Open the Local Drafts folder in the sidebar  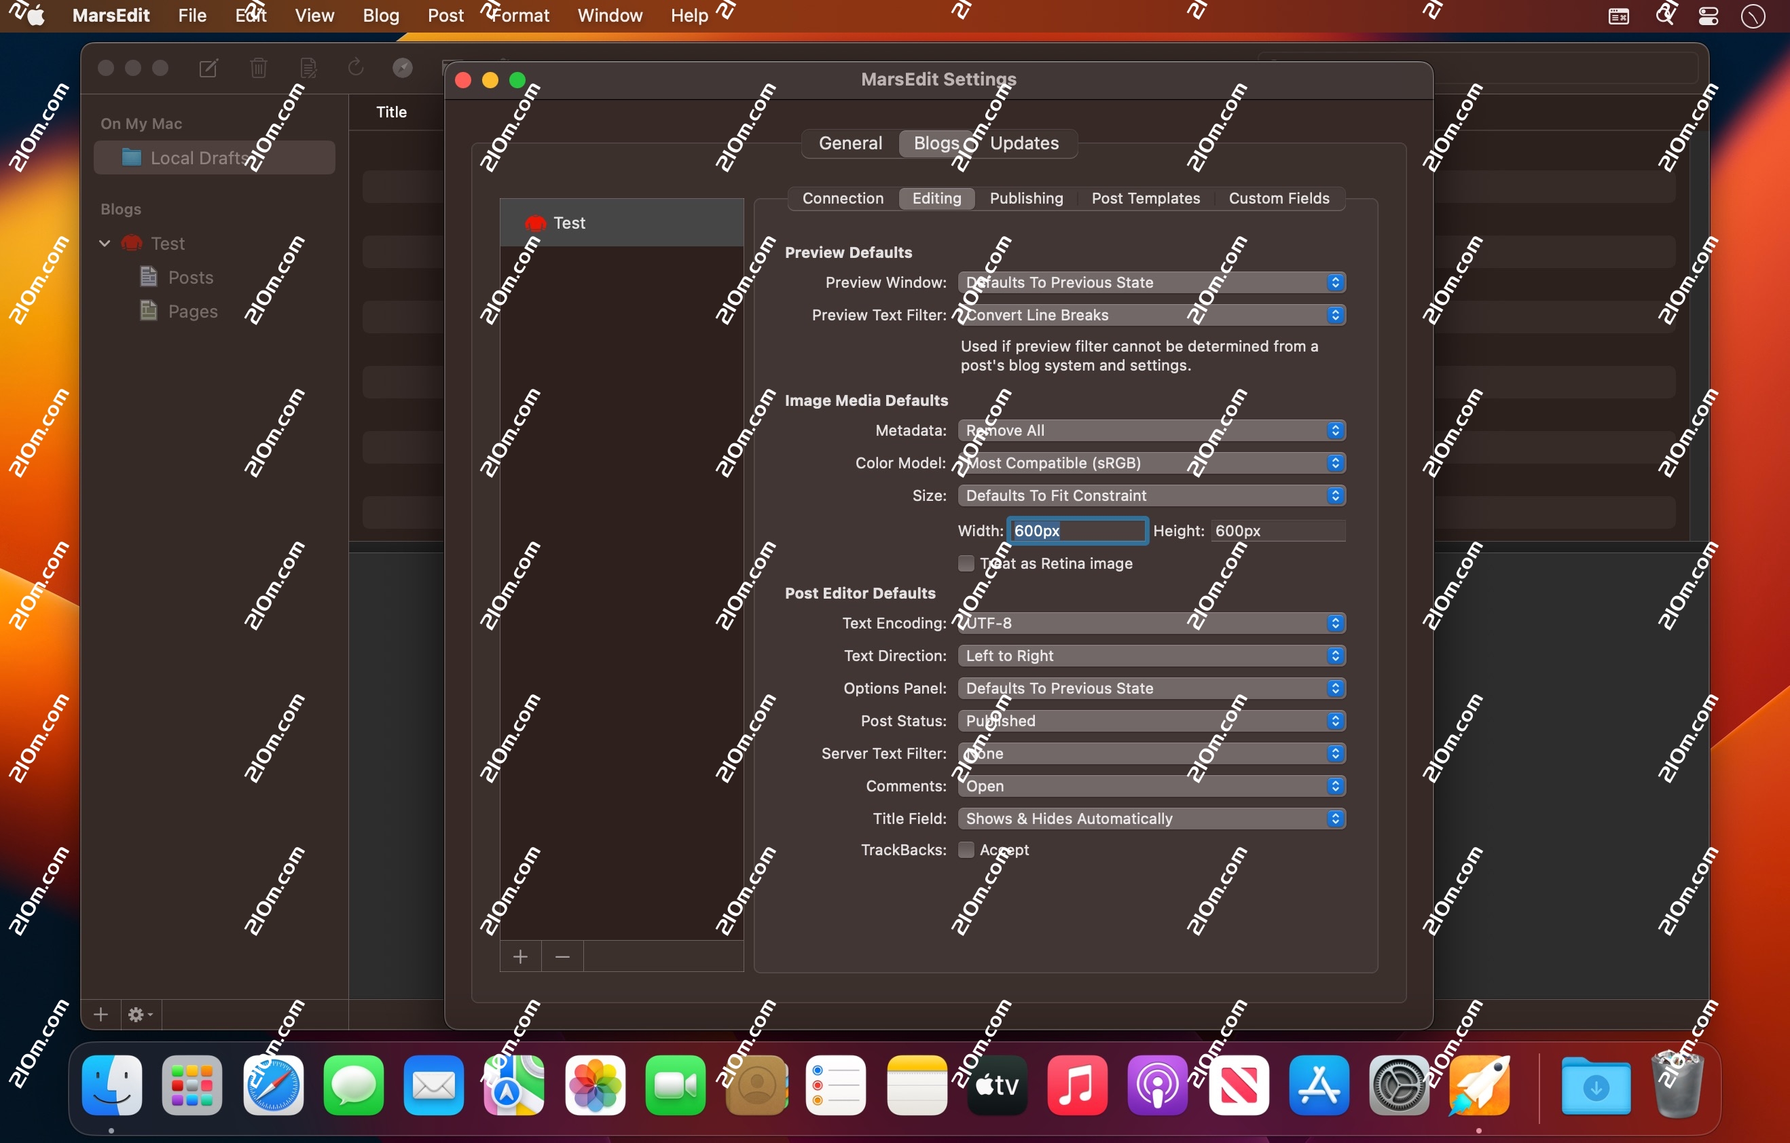click(x=199, y=157)
